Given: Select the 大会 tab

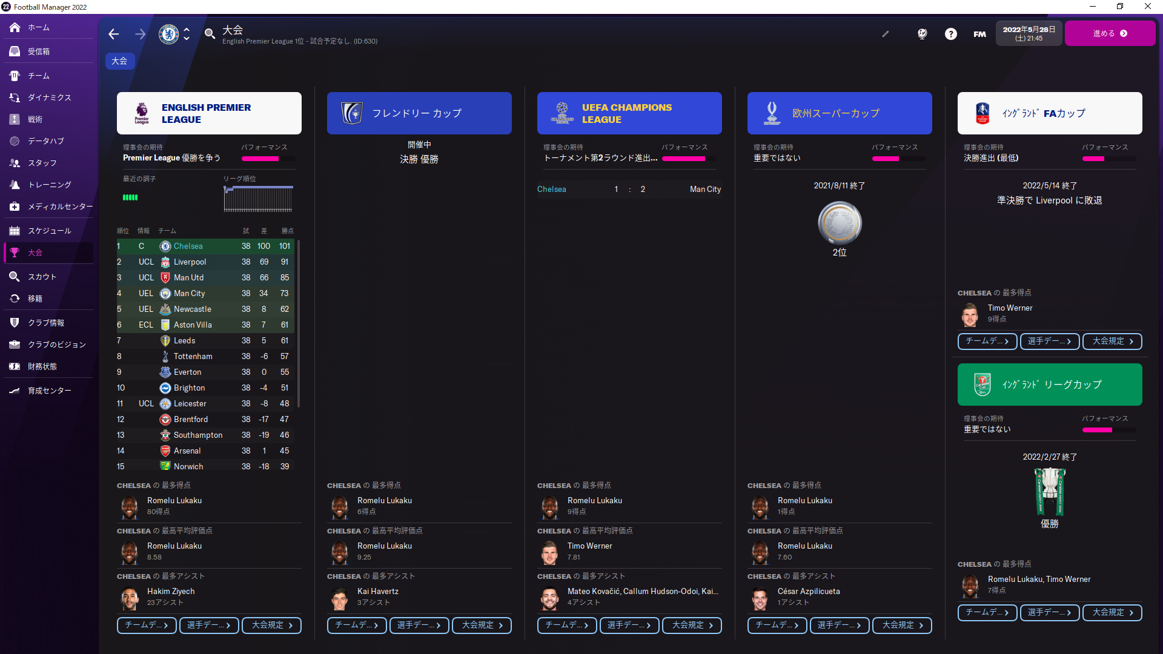Looking at the screenshot, I should [120, 61].
